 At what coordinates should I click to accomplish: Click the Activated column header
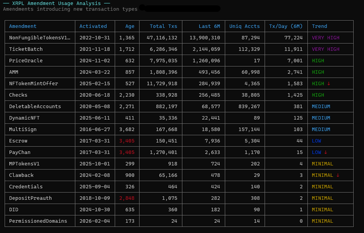coord(93,26)
